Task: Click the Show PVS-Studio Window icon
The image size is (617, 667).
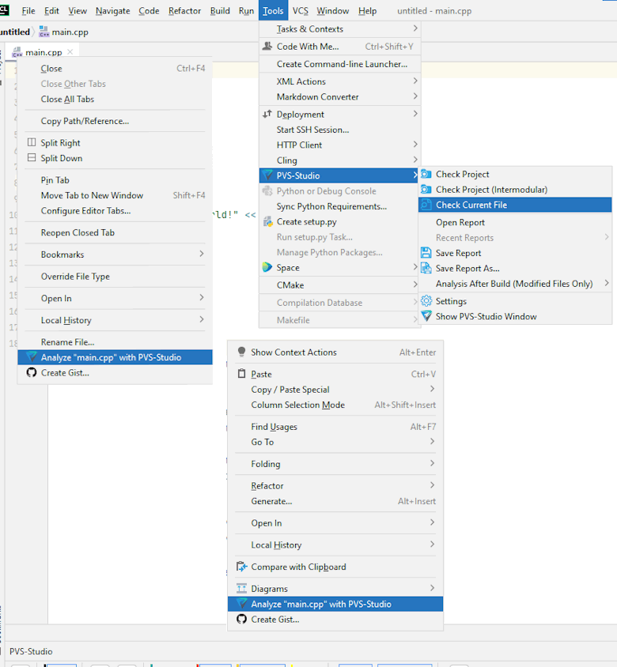Action: point(426,316)
